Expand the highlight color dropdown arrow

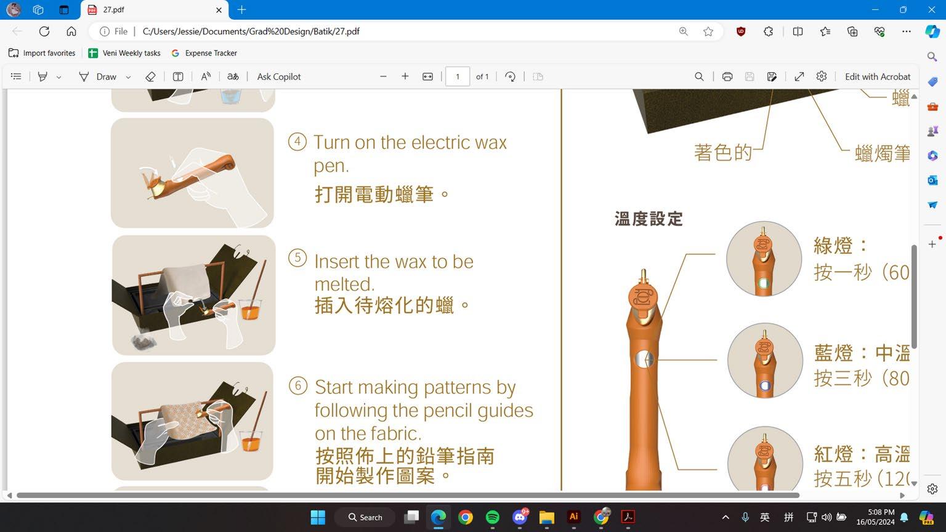59,77
